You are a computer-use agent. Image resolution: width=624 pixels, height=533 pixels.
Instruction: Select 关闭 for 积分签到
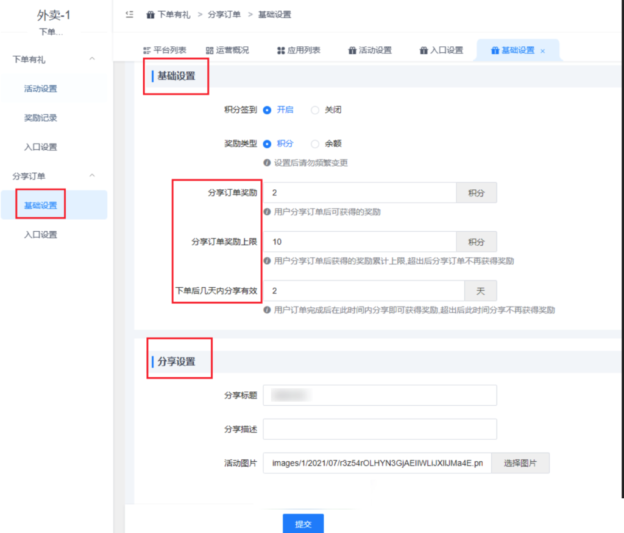coord(315,110)
